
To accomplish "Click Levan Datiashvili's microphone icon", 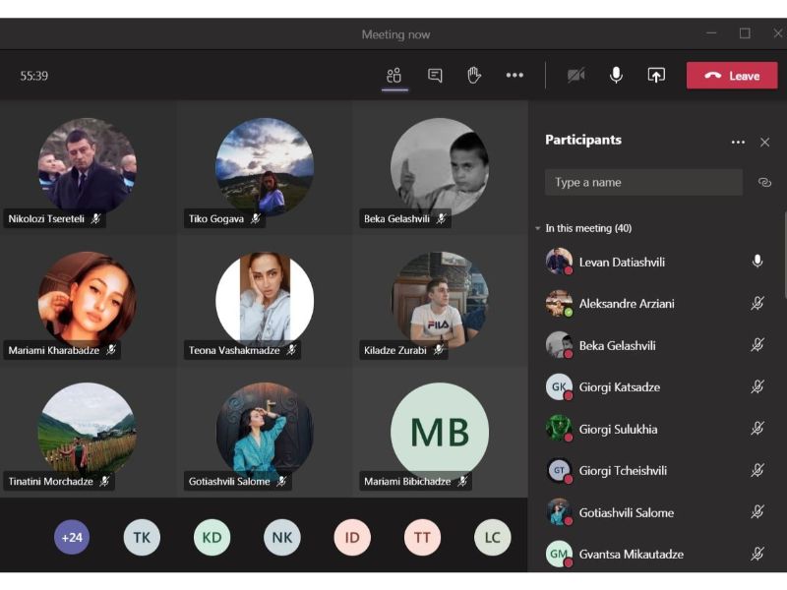I will (x=757, y=262).
